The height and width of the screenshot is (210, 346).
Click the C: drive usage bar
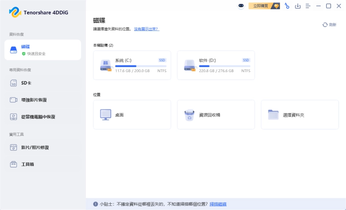pos(141,66)
